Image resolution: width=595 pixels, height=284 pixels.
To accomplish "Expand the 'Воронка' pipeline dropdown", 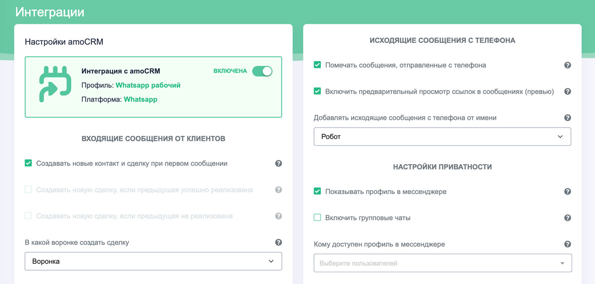I will [x=153, y=261].
